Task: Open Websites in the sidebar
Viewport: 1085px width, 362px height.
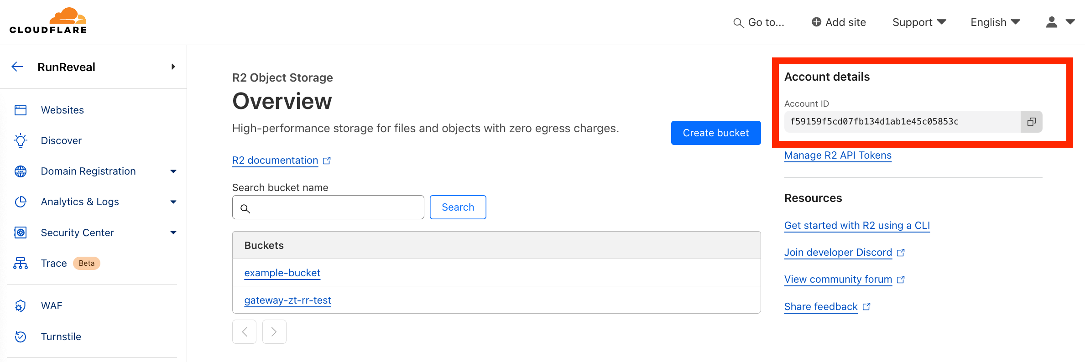Action: click(x=63, y=110)
